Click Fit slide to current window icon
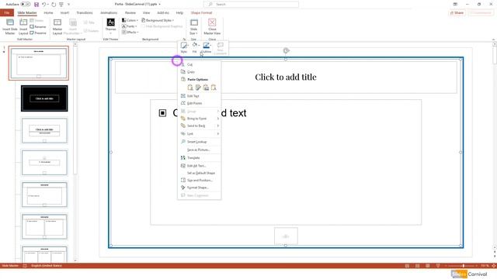The height and width of the screenshot is (279, 497). pos(494,266)
